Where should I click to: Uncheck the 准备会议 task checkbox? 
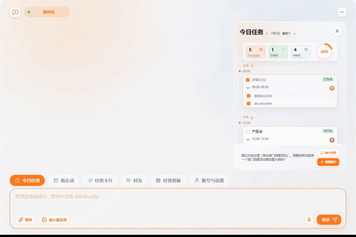248,80
